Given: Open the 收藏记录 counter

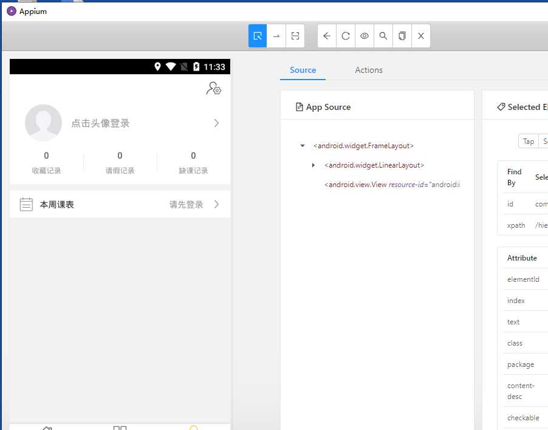Looking at the screenshot, I should click(x=47, y=163).
